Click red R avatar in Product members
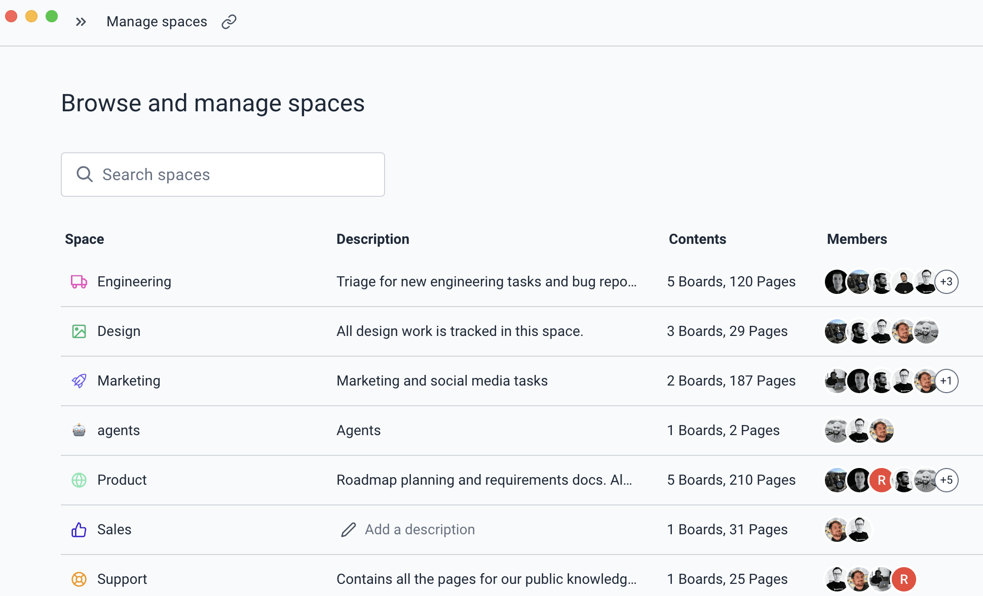Image resolution: width=983 pixels, height=596 pixels. tap(881, 480)
